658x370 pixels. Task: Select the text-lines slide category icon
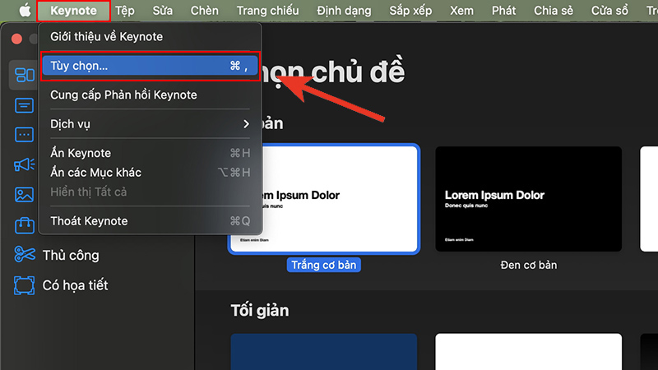point(25,105)
